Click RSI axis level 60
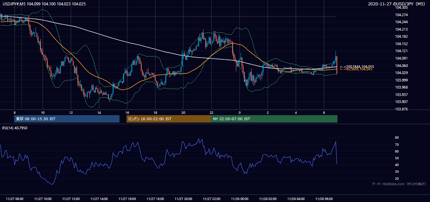 point(397,151)
